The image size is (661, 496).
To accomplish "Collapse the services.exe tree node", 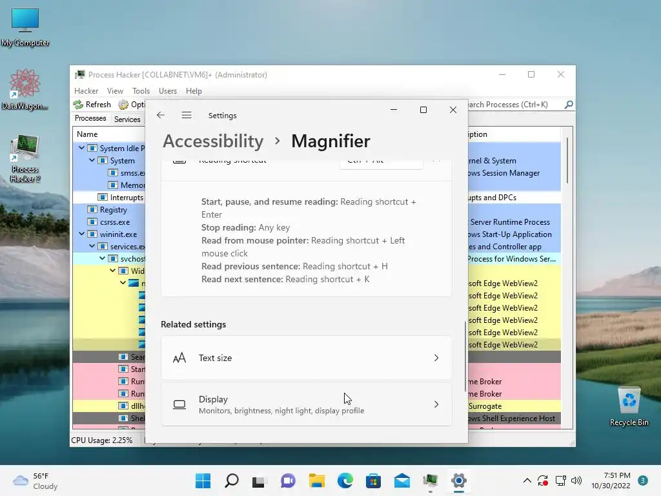I will point(92,246).
